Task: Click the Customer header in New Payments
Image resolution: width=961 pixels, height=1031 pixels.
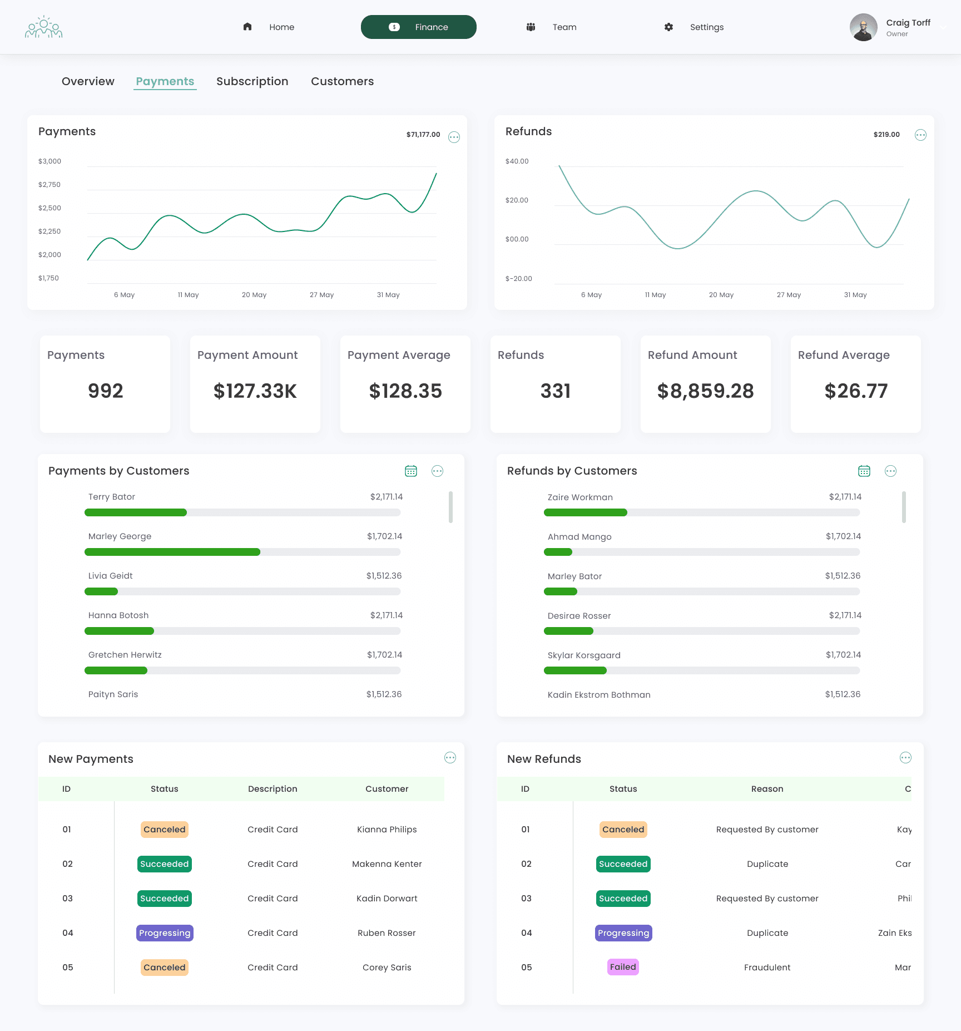Action: pos(387,789)
